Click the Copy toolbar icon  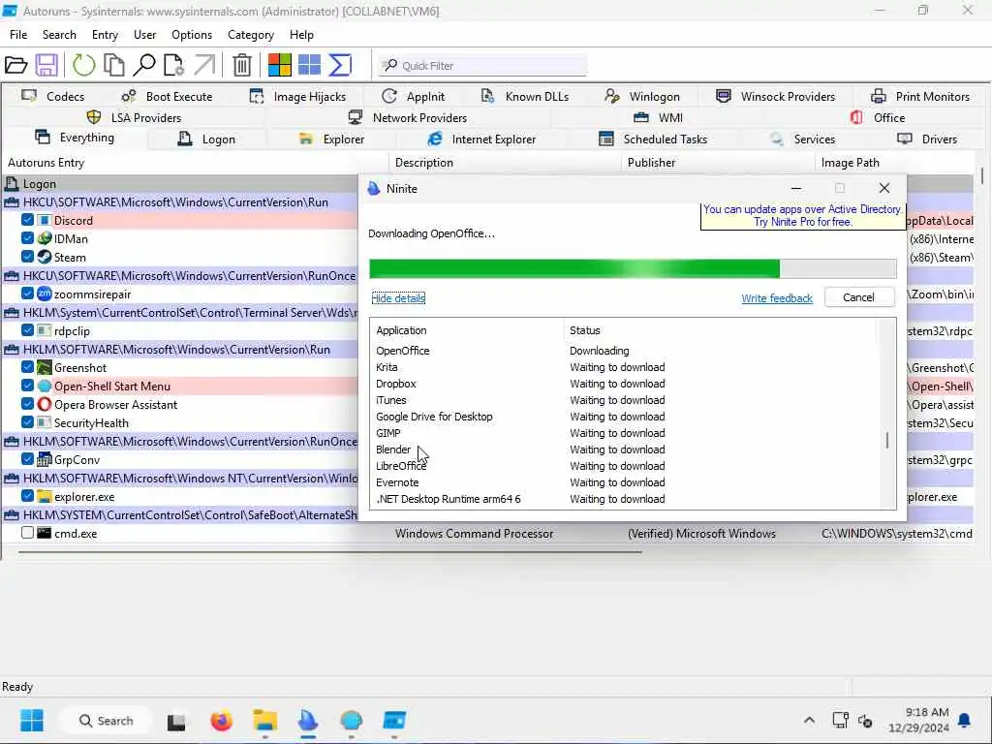click(x=114, y=65)
